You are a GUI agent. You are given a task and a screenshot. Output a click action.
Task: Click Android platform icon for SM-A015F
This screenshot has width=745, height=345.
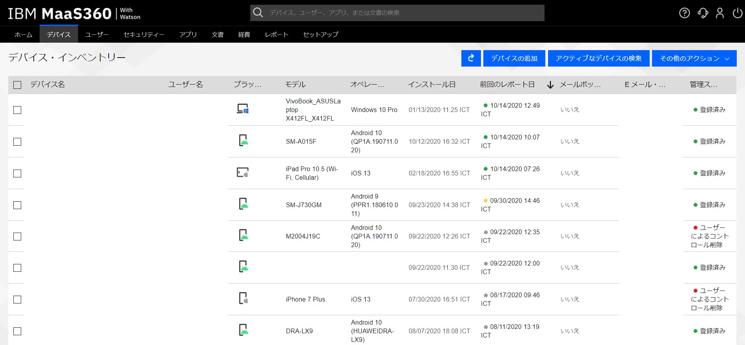(244, 140)
